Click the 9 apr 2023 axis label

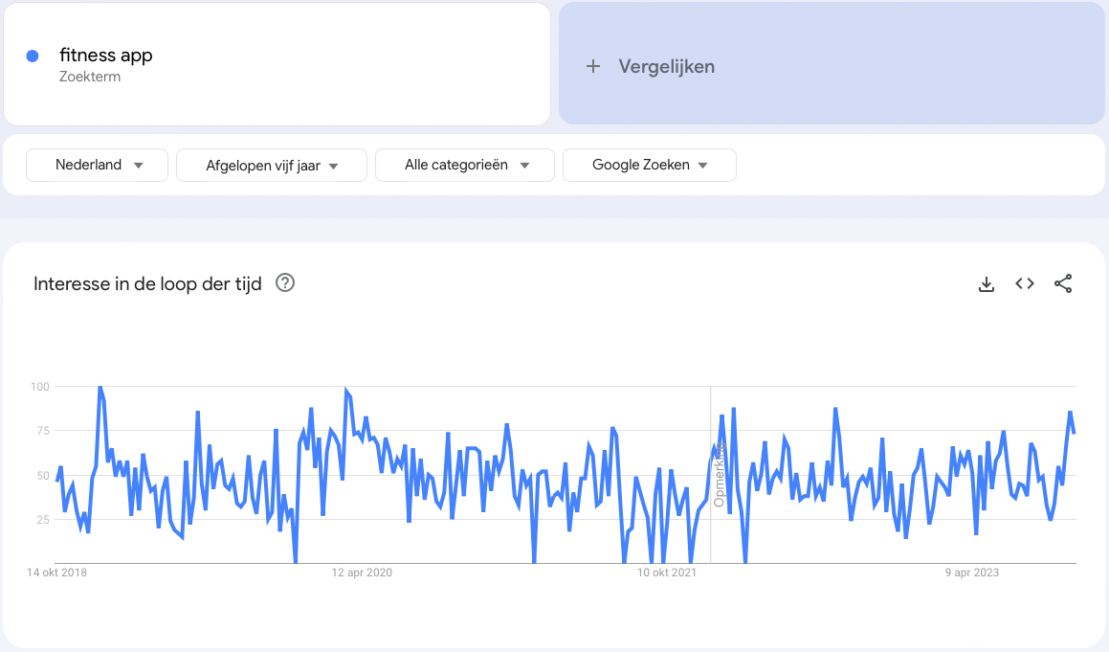click(x=971, y=573)
